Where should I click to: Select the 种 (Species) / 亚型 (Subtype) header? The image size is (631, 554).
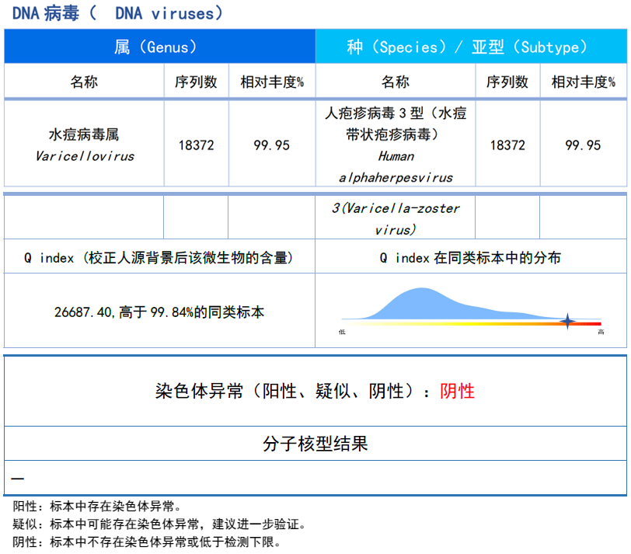471,47
